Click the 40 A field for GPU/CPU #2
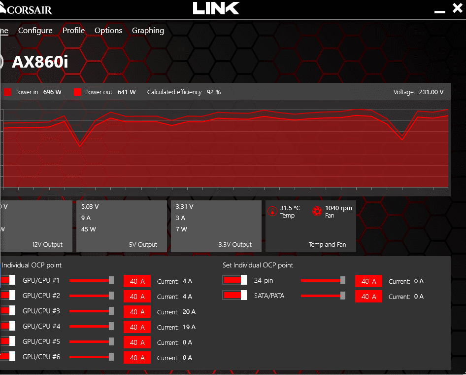Image resolution: width=466 pixels, height=375 pixels. point(137,297)
